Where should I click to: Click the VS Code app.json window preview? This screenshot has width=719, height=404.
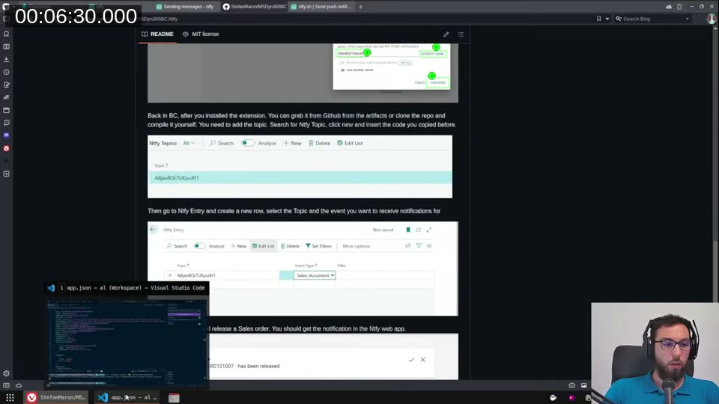coord(126,343)
